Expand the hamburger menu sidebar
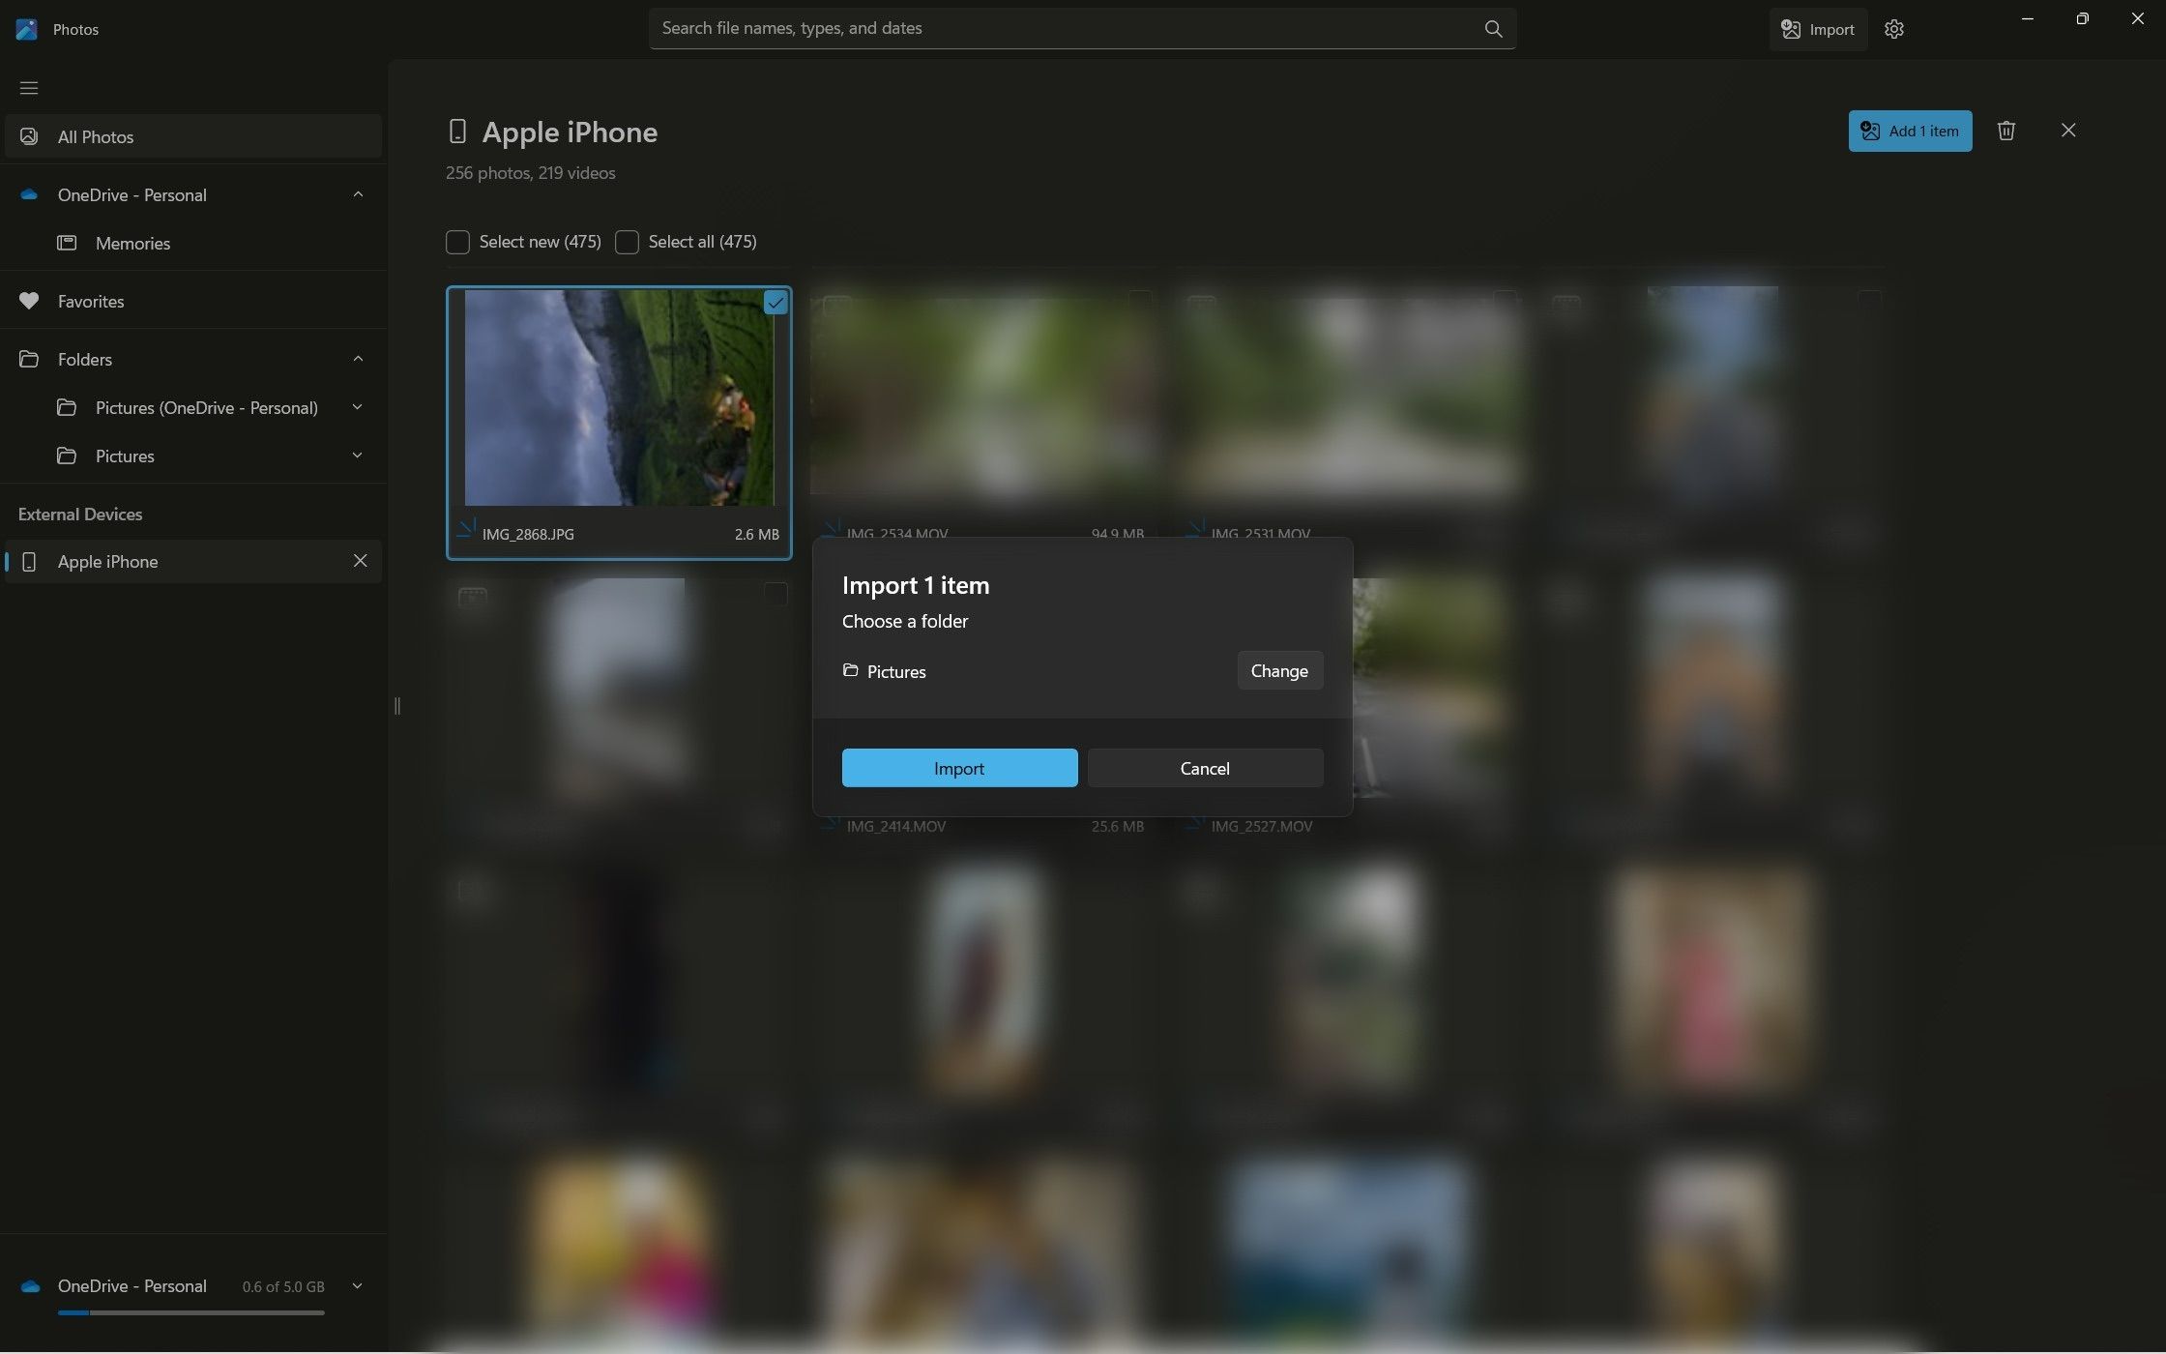 (x=28, y=87)
